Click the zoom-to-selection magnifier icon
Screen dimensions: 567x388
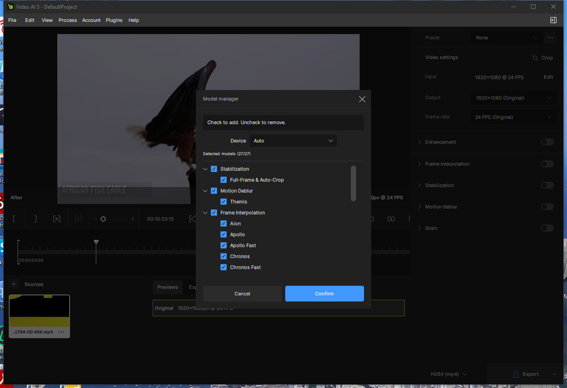pyautogui.click(x=78, y=219)
